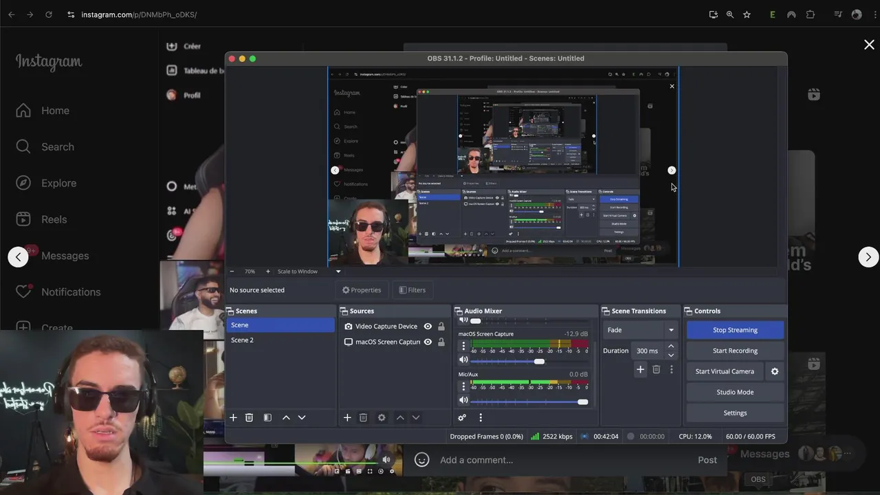Remove selected scene with the Scenes trash icon

click(x=249, y=417)
